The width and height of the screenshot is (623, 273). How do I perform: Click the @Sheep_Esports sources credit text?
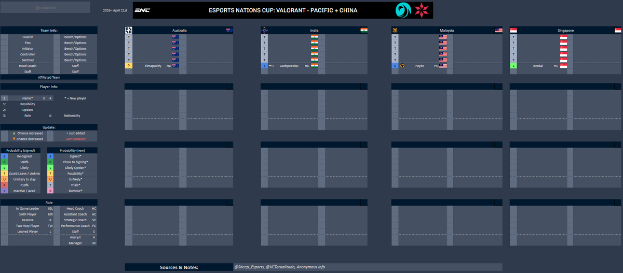[280, 267]
